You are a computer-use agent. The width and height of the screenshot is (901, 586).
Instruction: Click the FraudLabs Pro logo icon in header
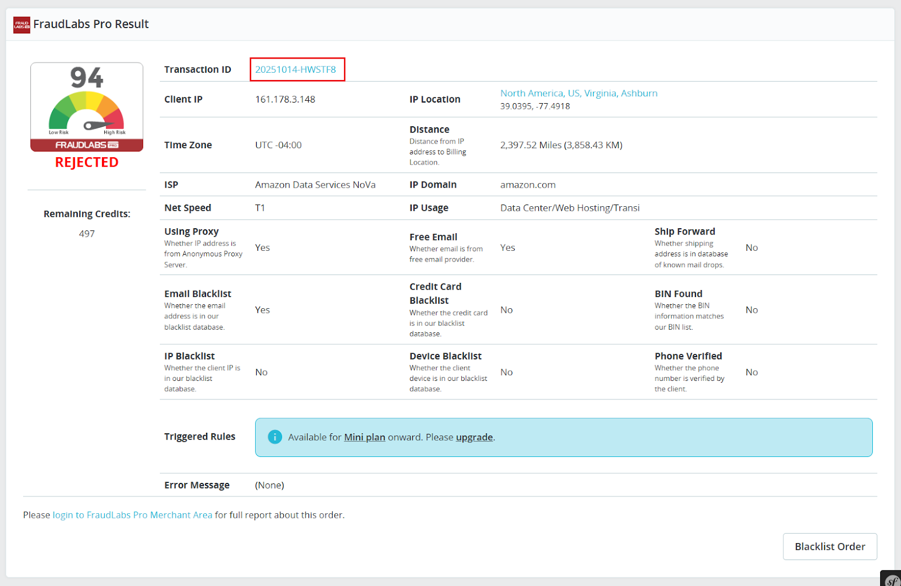coord(21,25)
